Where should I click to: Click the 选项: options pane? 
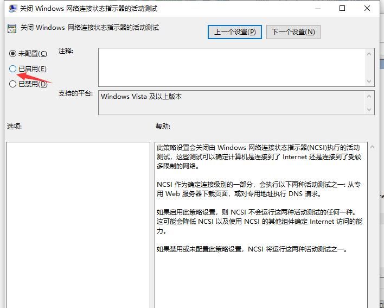78,225
